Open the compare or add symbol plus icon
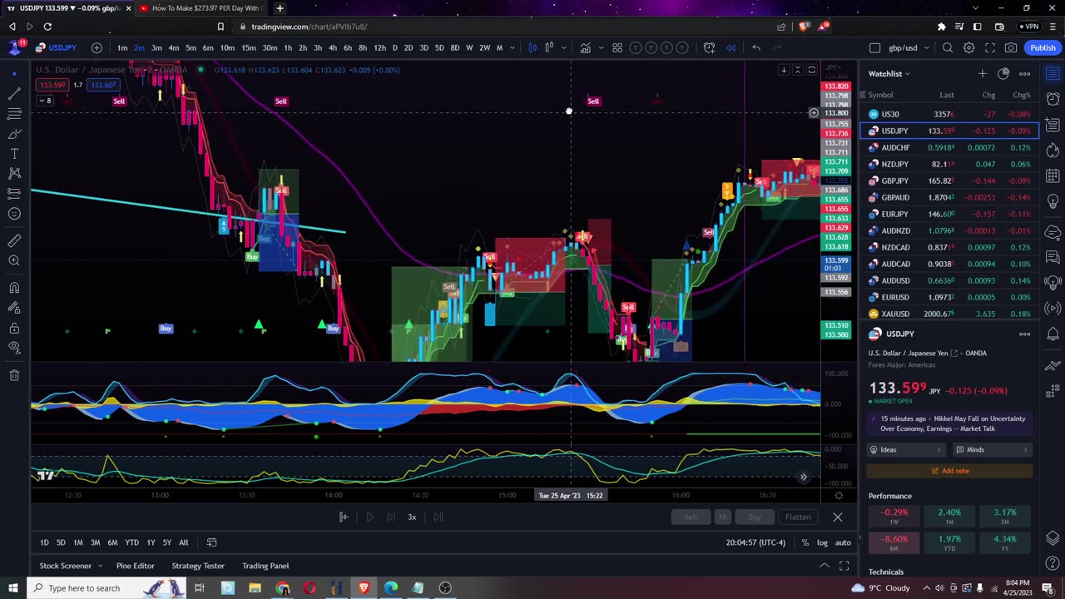This screenshot has width=1065, height=599. tap(97, 47)
